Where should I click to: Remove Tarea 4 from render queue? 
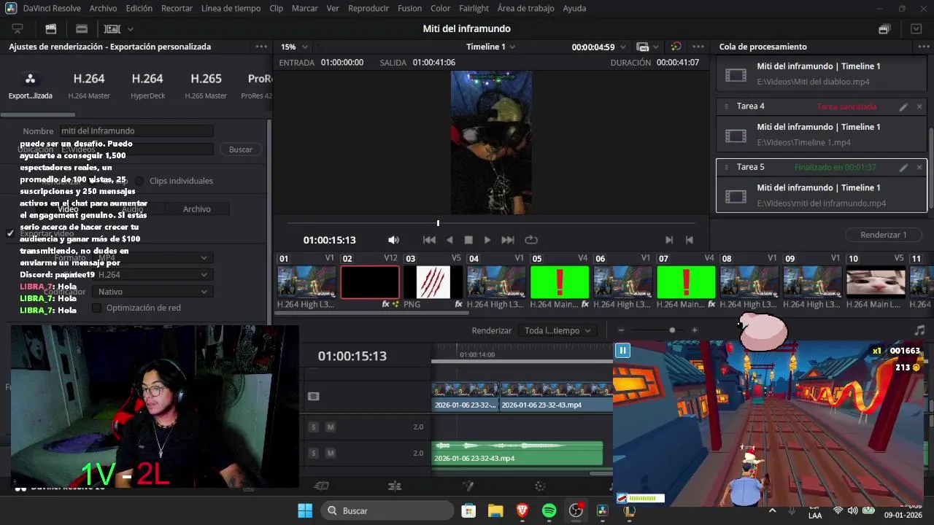tap(919, 106)
